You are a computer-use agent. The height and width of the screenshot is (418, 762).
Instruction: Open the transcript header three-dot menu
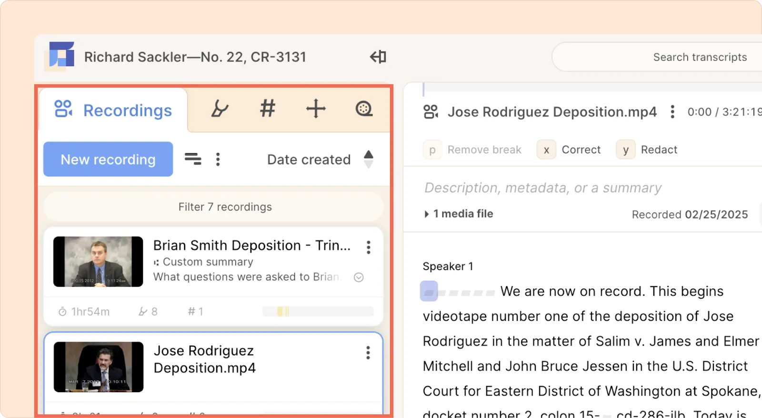tap(672, 112)
